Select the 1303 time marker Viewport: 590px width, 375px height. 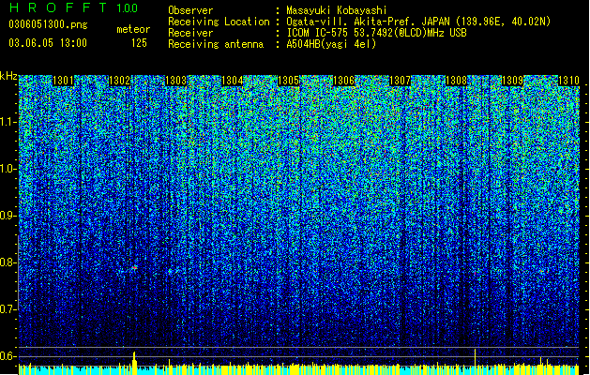[x=175, y=81]
